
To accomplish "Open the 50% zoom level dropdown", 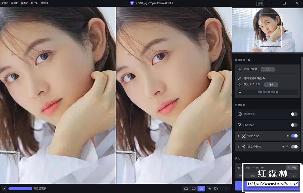I will pos(220,188).
